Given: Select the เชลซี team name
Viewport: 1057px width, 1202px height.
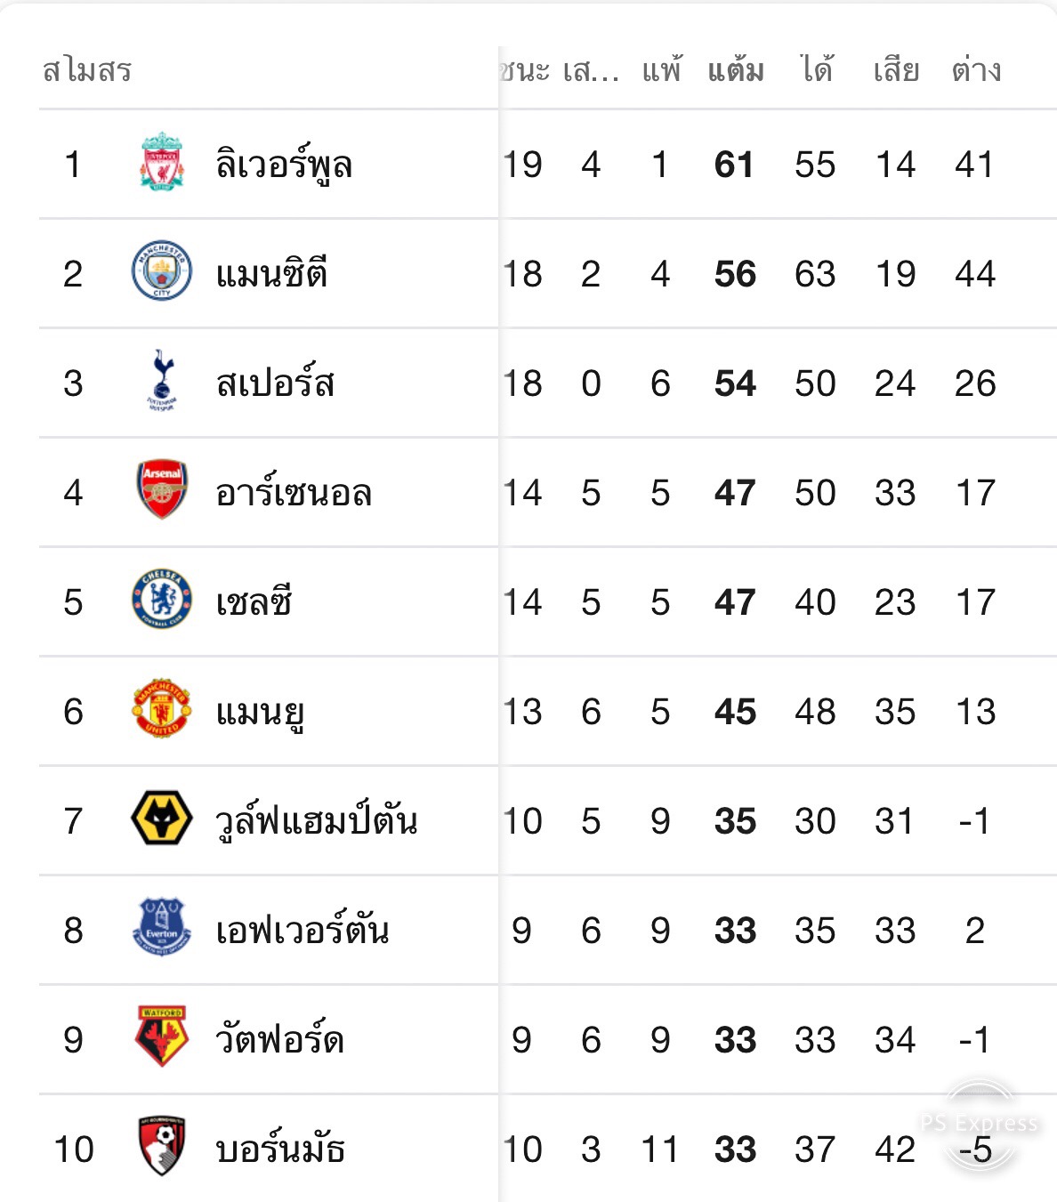Looking at the screenshot, I should (x=254, y=602).
